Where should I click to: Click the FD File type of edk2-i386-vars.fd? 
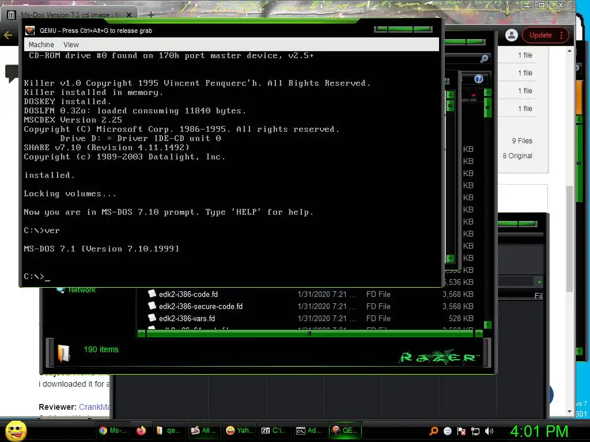[378, 318]
